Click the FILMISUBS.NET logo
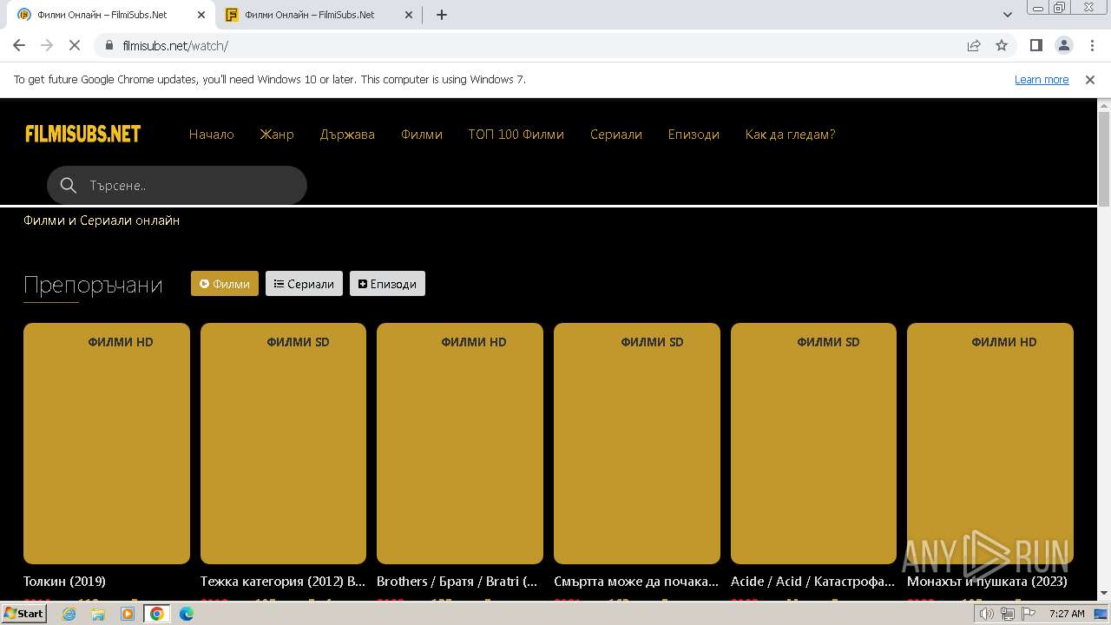 [x=83, y=134]
